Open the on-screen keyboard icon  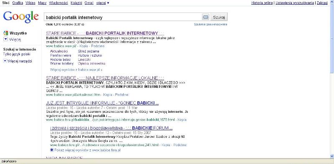[x=205, y=17]
